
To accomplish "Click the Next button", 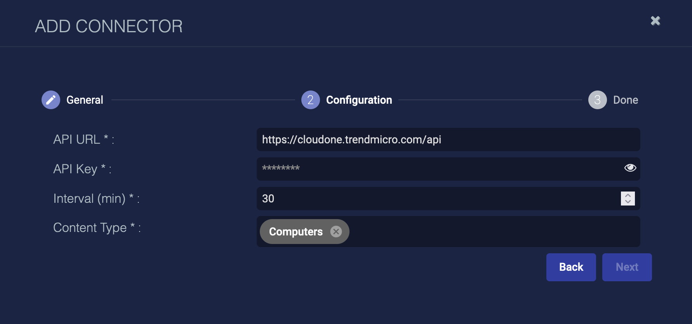I will pyautogui.click(x=627, y=267).
